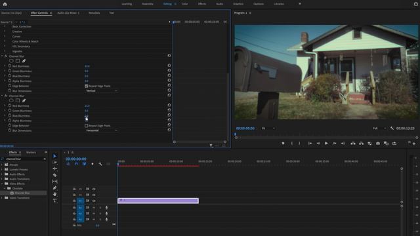The image size is (420, 236).
Task: Hide output of track V3
Action: click(94, 189)
